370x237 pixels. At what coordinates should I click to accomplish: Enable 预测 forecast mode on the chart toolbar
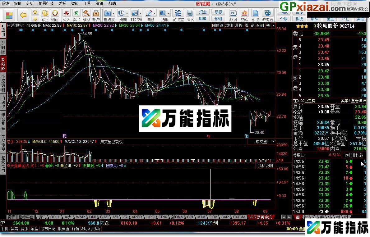pos(260,25)
